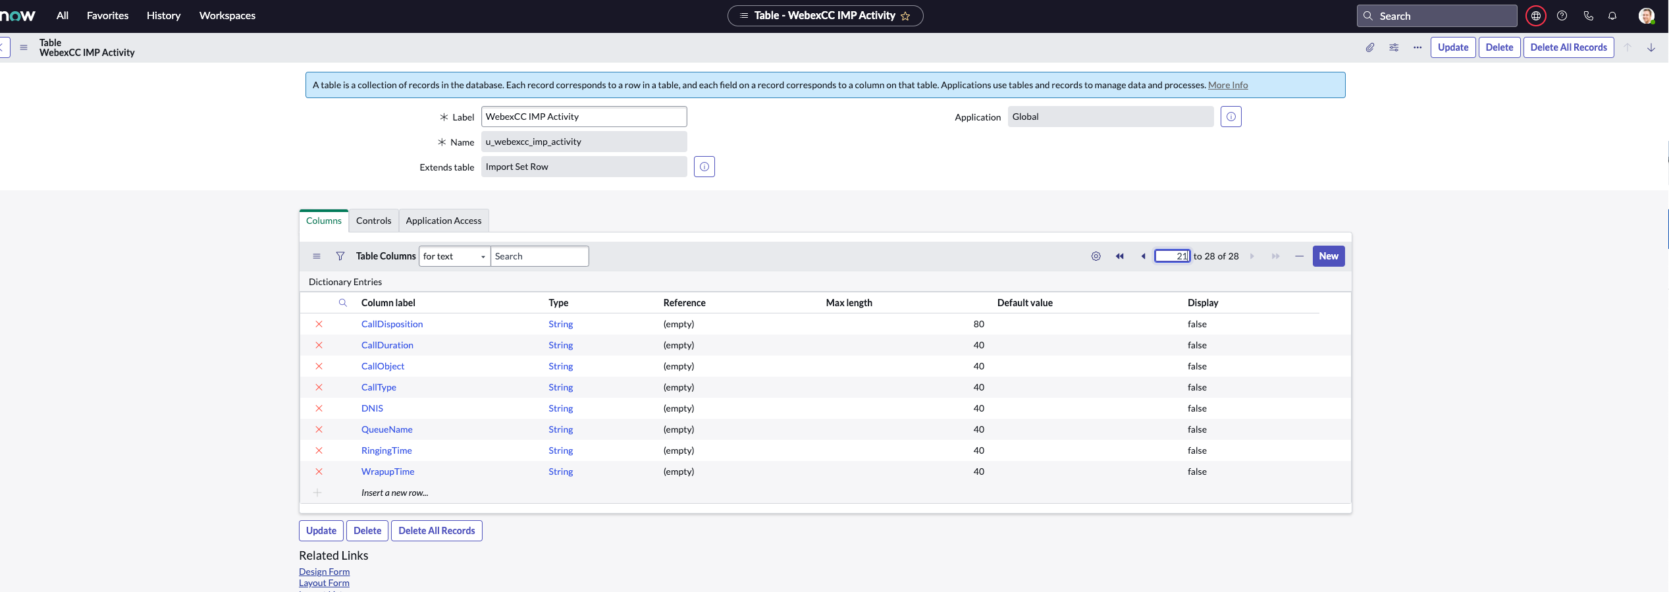Open the Layout Form related link

pos(324,583)
